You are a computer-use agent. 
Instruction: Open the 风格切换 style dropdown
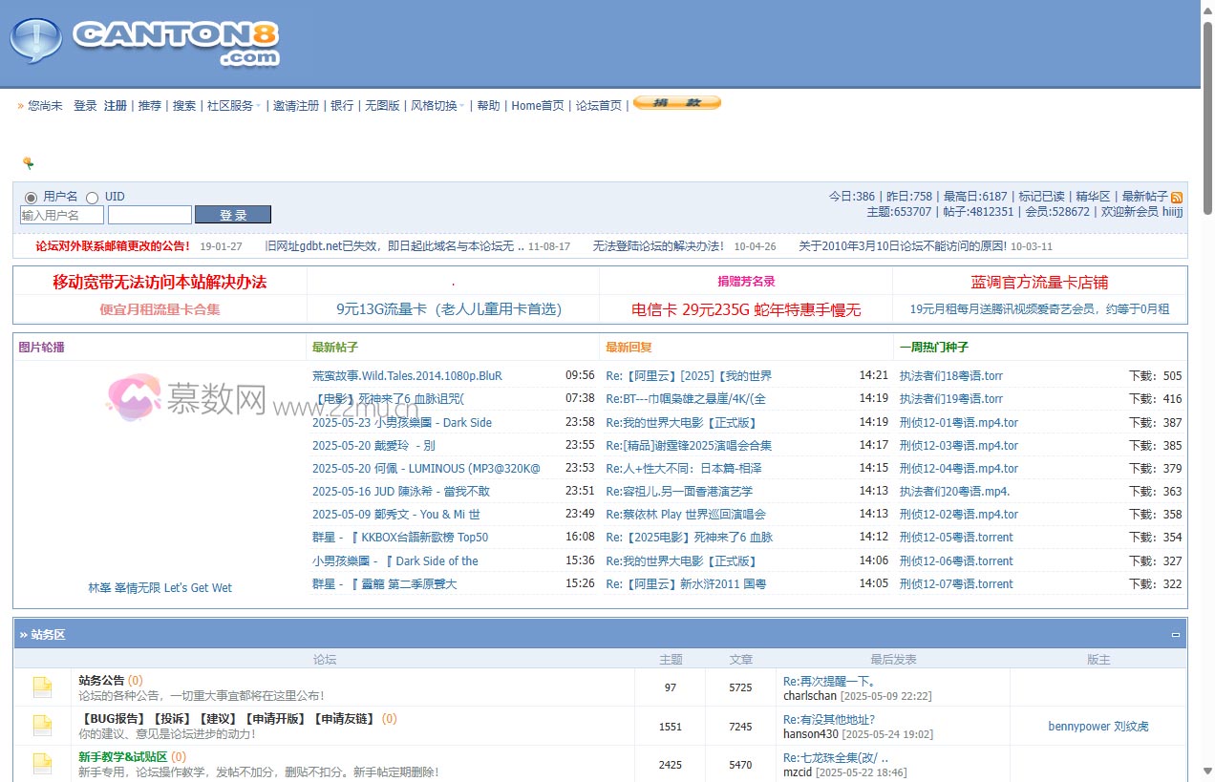(437, 106)
